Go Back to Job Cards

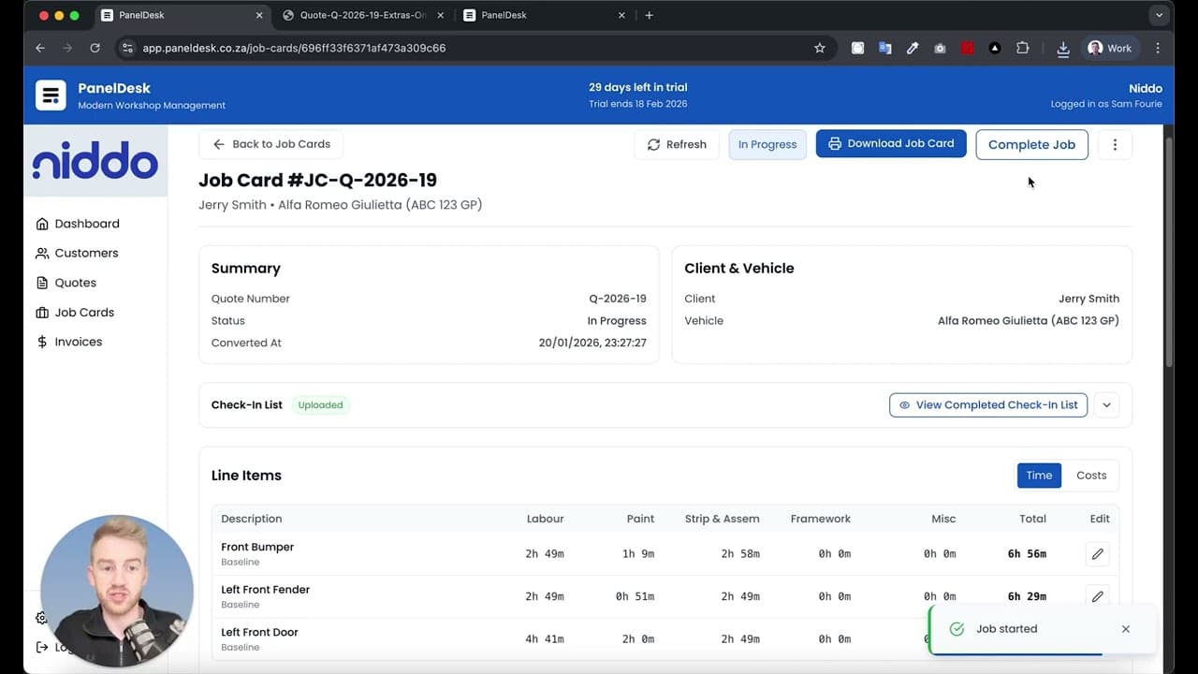(x=270, y=144)
